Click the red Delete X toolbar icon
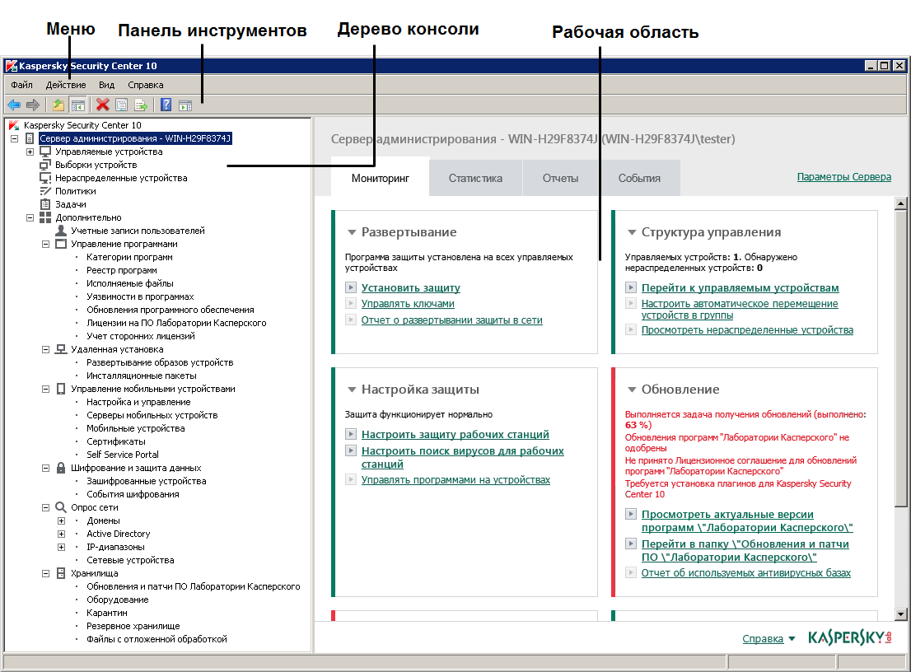The height and width of the screenshot is (672, 911). 103,105
